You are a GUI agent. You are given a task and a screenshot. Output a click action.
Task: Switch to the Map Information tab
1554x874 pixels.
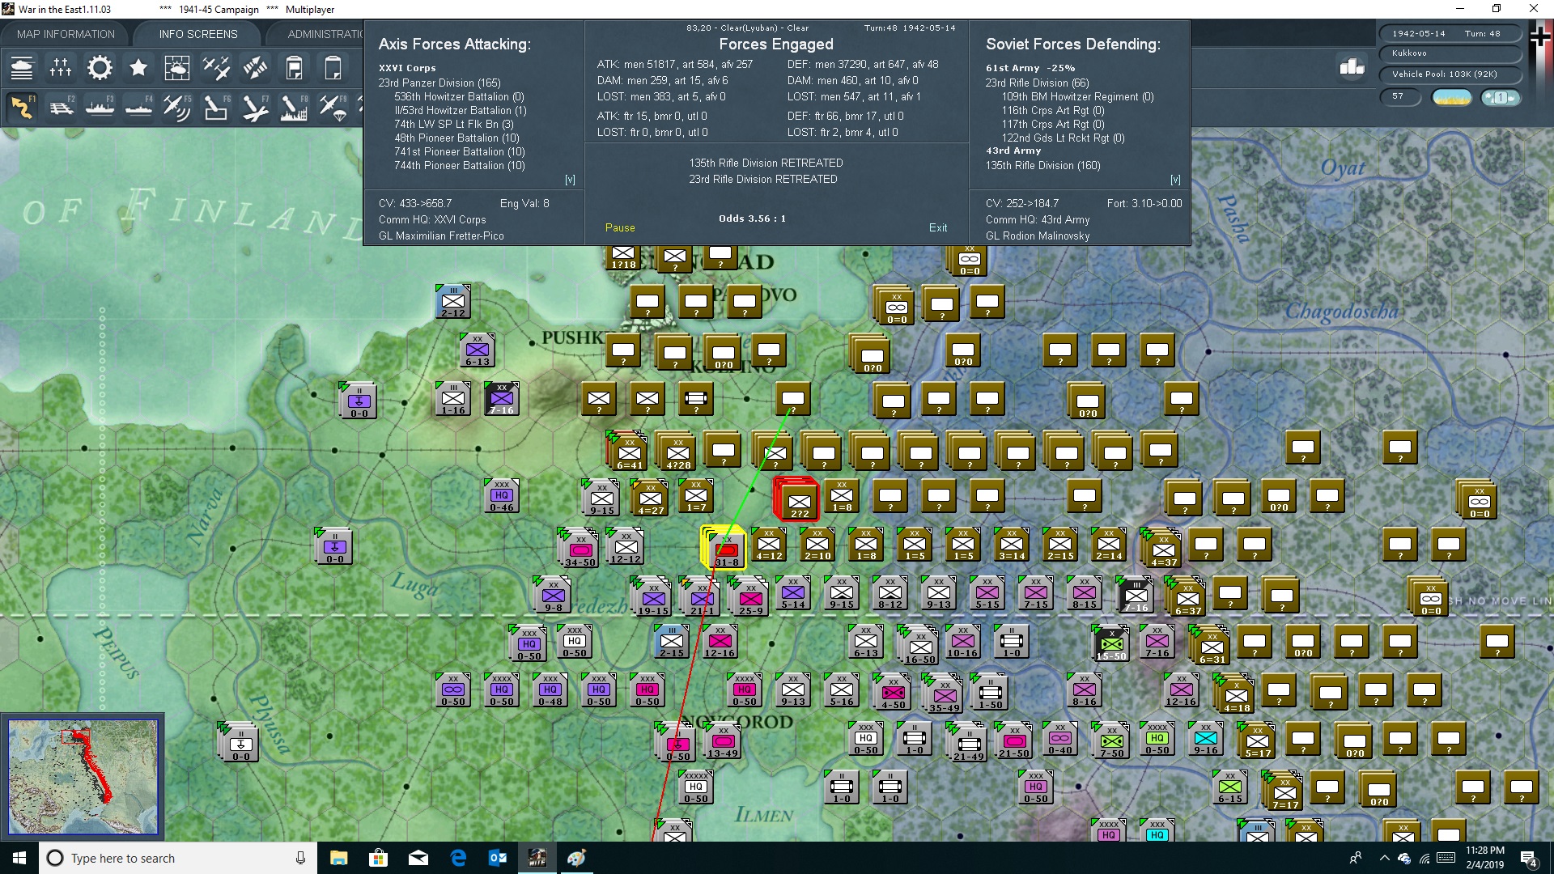click(x=66, y=34)
